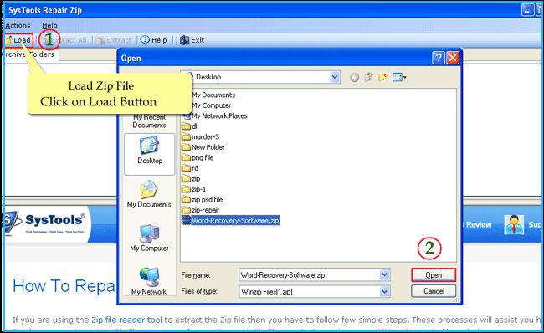Click the Open dialog help question-mark button

pos(439,58)
